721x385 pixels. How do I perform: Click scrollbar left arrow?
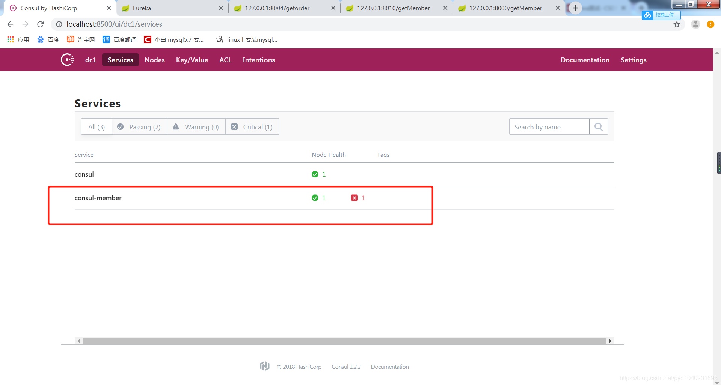78,341
